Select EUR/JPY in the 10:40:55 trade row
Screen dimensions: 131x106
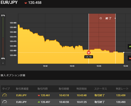coord(21,102)
